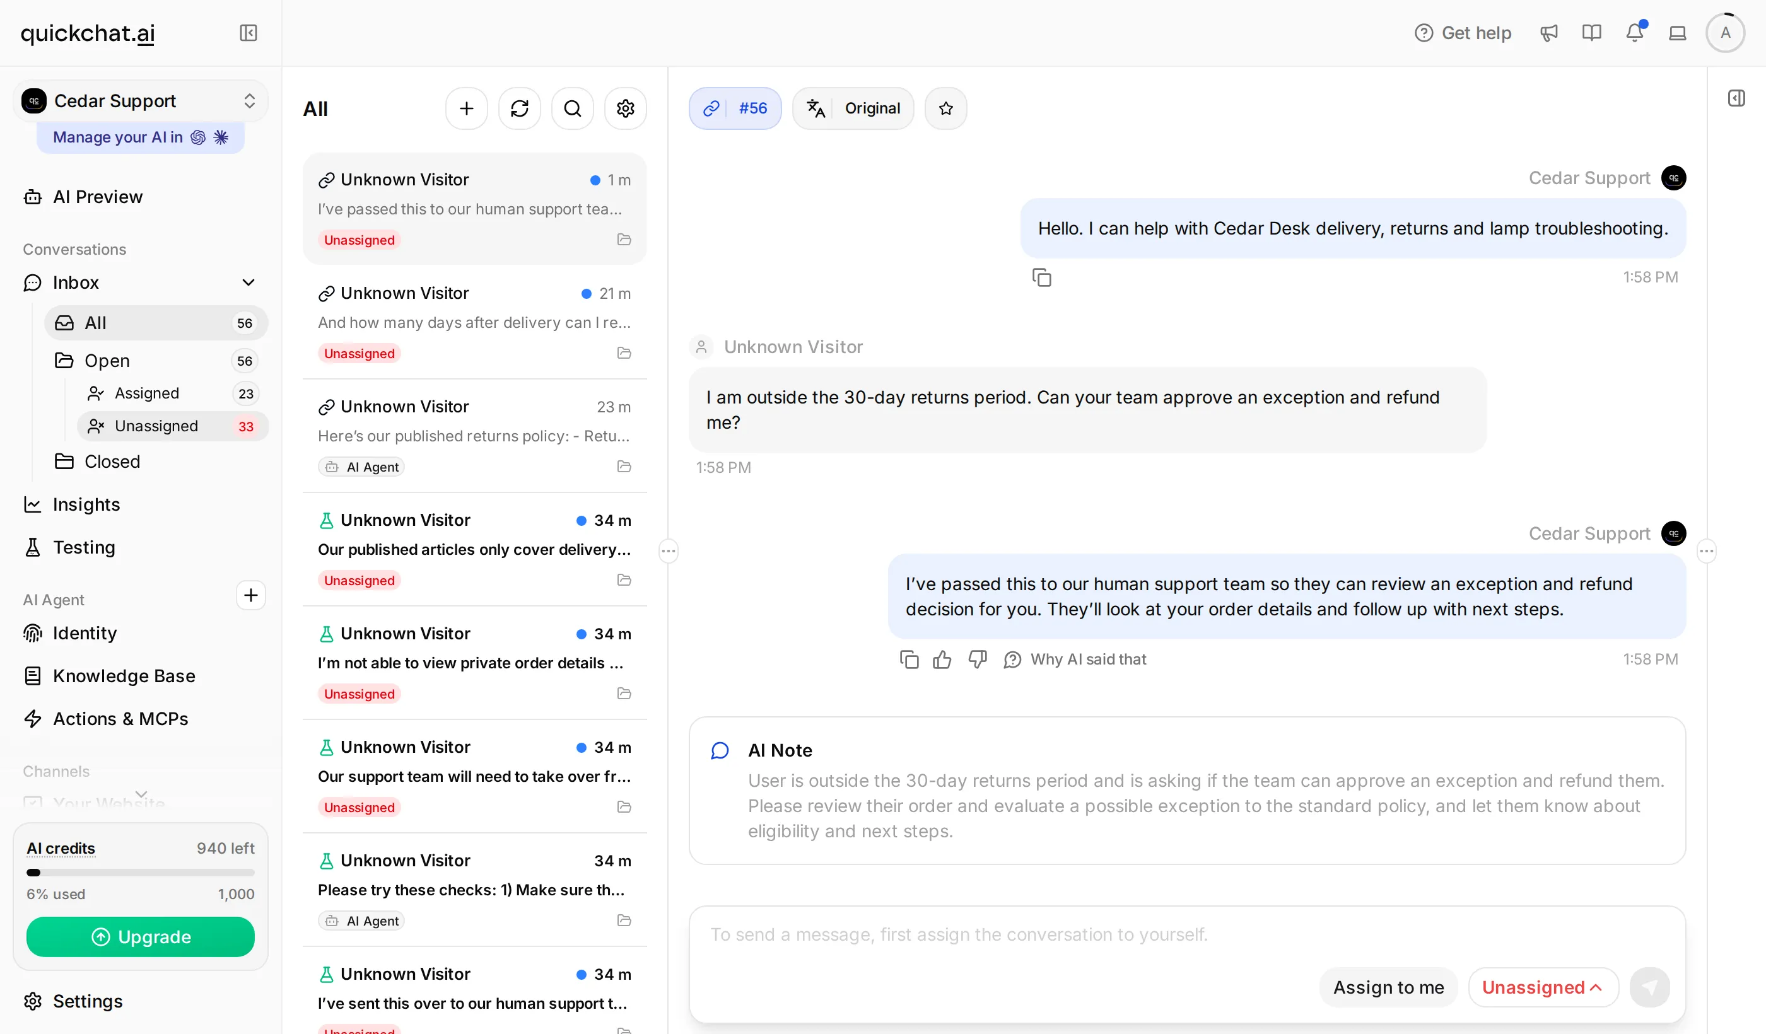Viewport: 1766px width, 1034px height.
Task: Toggle the right details panel
Action: [x=1736, y=98]
